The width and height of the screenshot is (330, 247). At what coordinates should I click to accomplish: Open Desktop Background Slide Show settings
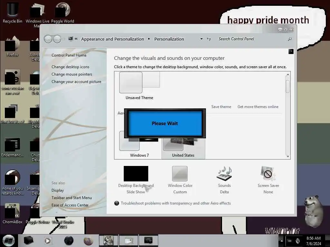point(136,180)
